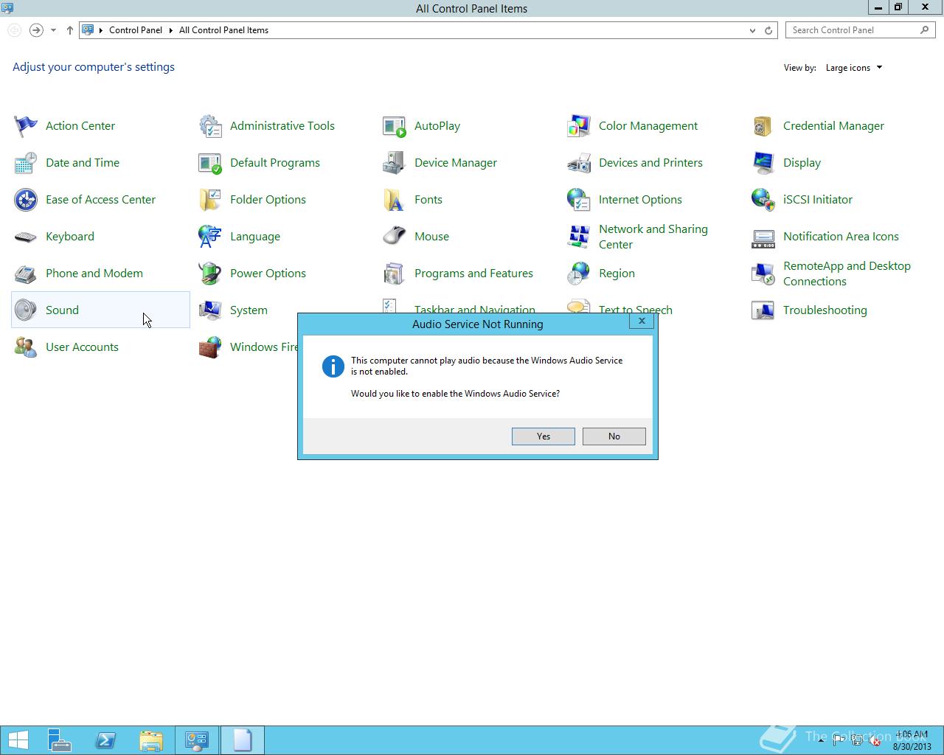Click the Date and Time icon
Viewport: 944px width, 755px height.
[26, 163]
